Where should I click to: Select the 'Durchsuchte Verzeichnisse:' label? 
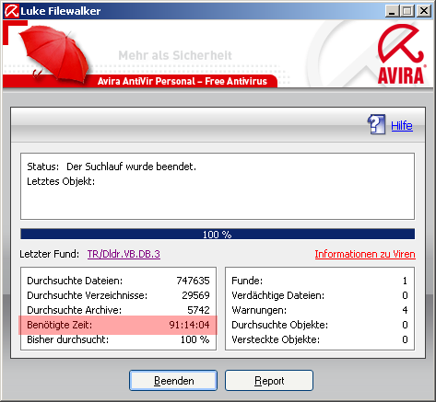88,295
